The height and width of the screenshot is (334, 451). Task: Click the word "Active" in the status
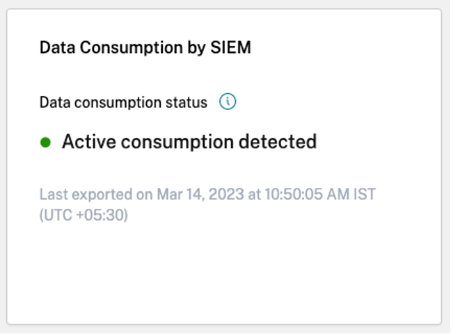click(x=86, y=142)
